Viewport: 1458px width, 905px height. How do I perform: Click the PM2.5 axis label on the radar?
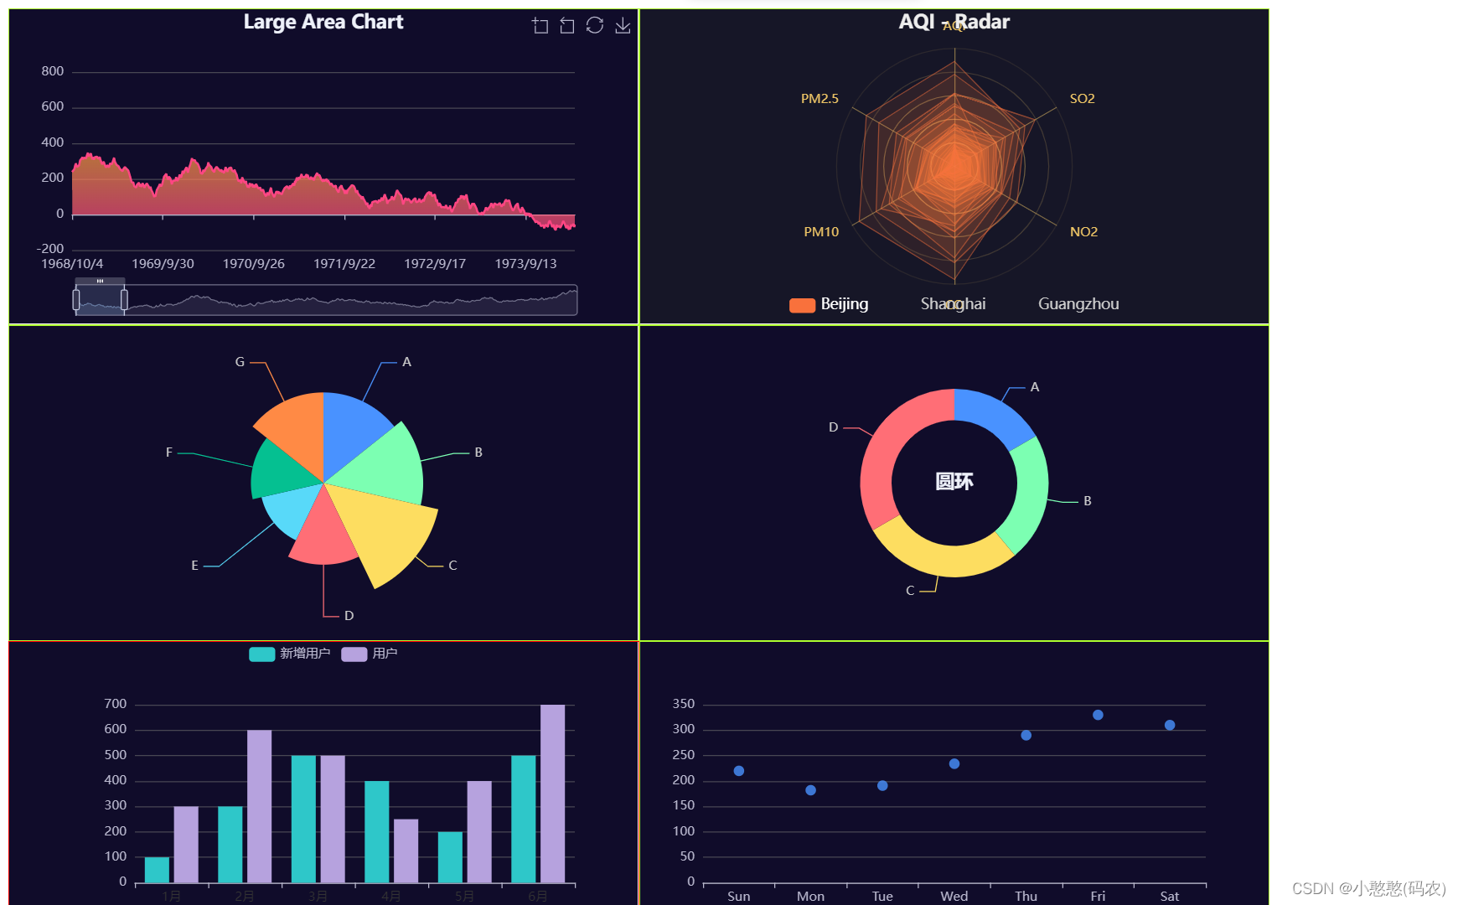tap(819, 98)
